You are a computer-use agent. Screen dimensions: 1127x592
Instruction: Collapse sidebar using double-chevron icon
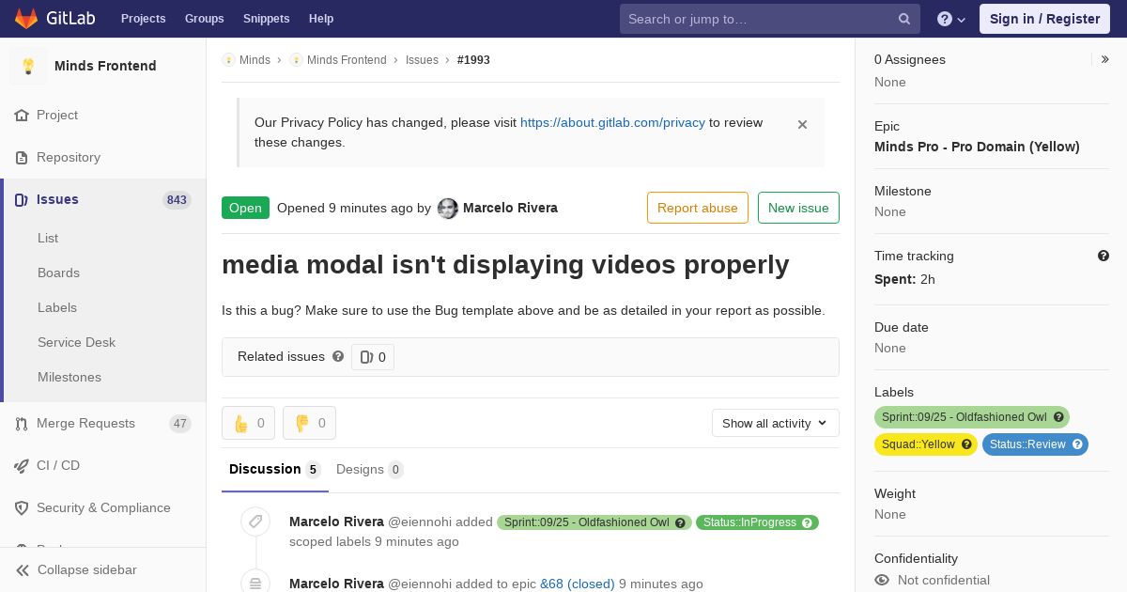(22, 569)
